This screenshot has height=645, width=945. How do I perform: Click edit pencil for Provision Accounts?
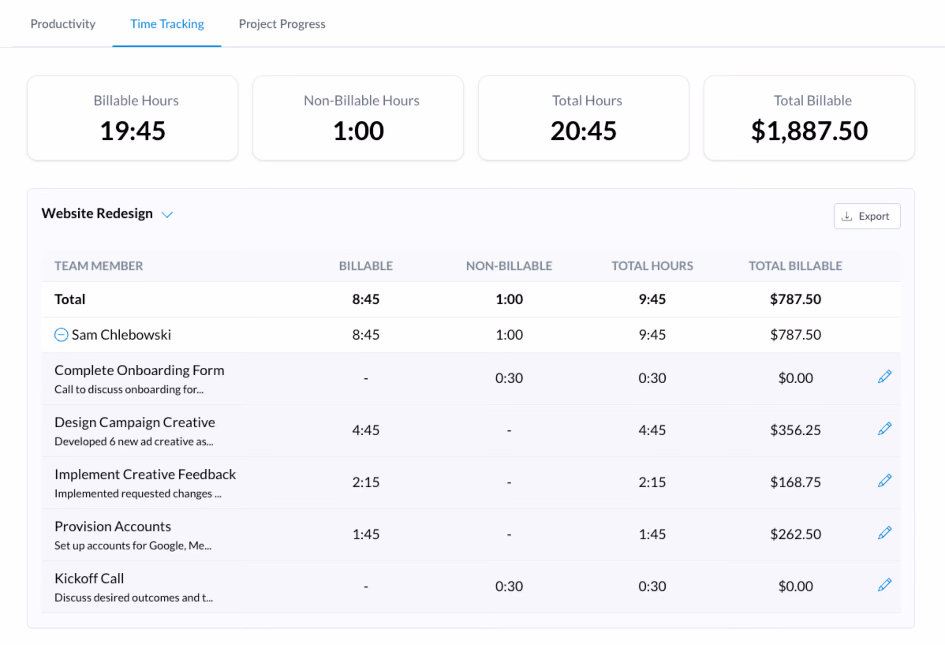point(885,533)
